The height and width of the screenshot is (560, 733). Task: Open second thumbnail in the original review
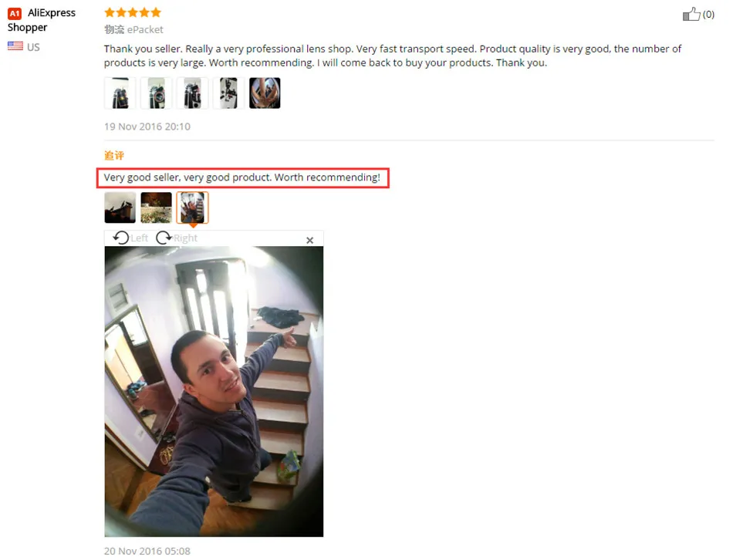coord(156,93)
